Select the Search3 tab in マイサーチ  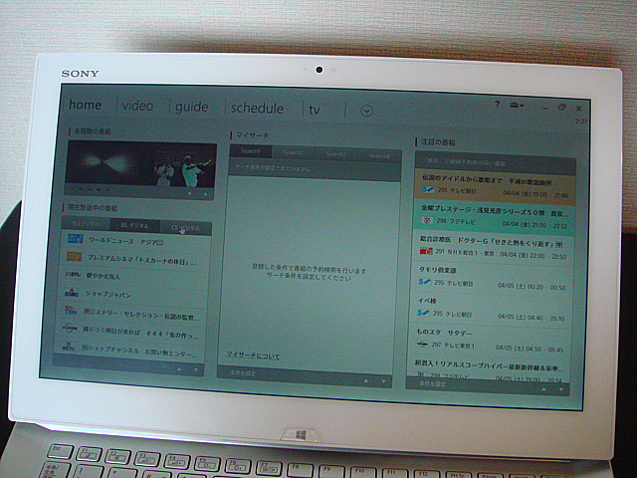[336, 154]
